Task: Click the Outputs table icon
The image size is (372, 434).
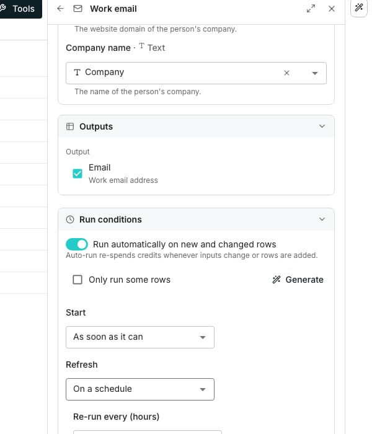Action: click(70, 126)
